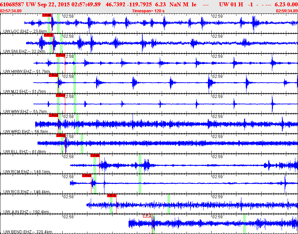Click the UW.JUN.EHZ 192.4km station label

coord(26,212)
